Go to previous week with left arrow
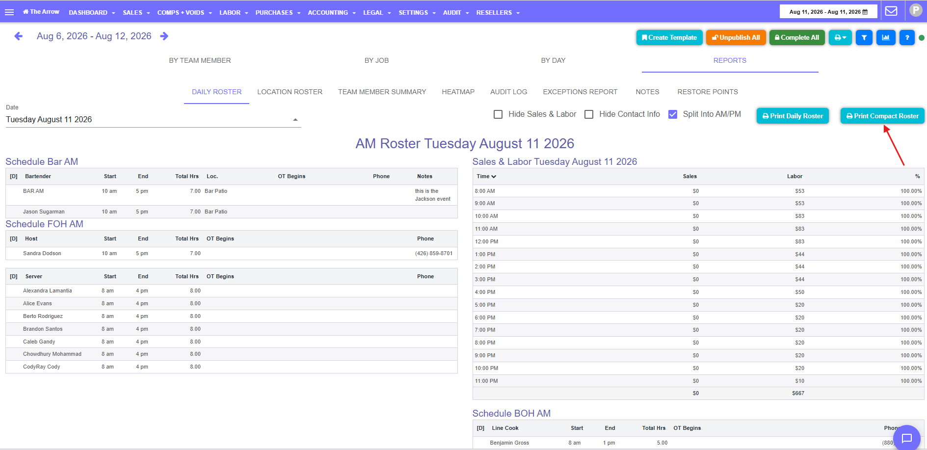 pyautogui.click(x=19, y=36)
